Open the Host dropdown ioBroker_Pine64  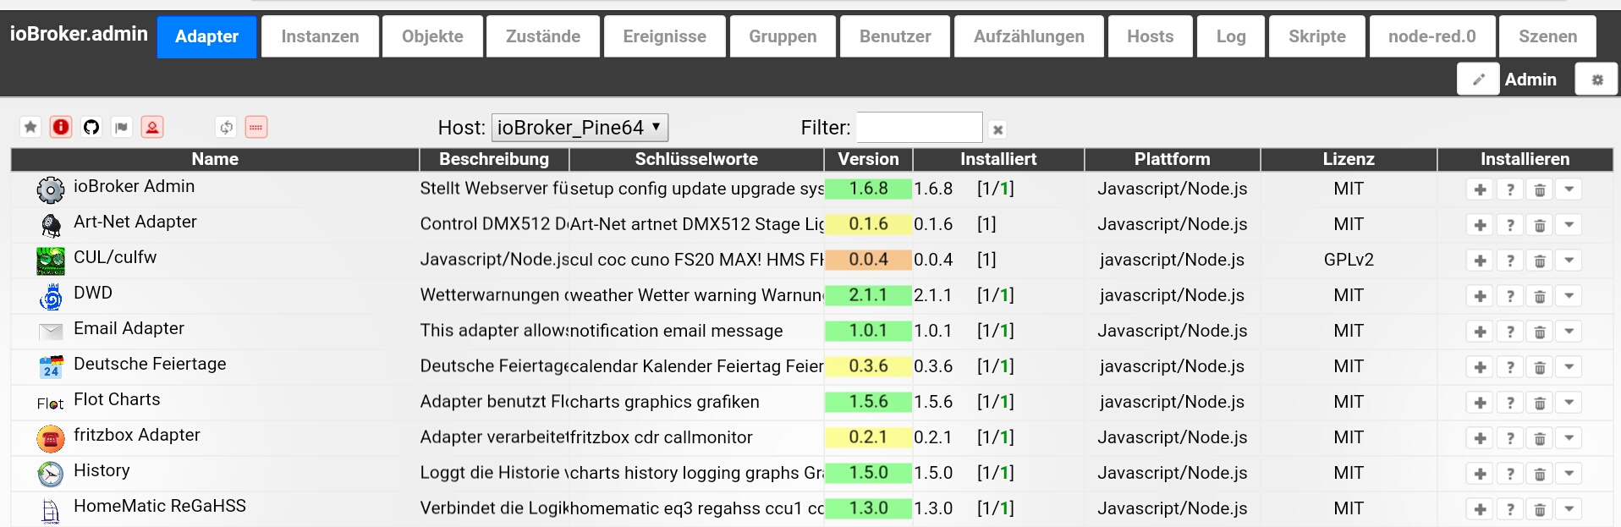click(580, 128)
